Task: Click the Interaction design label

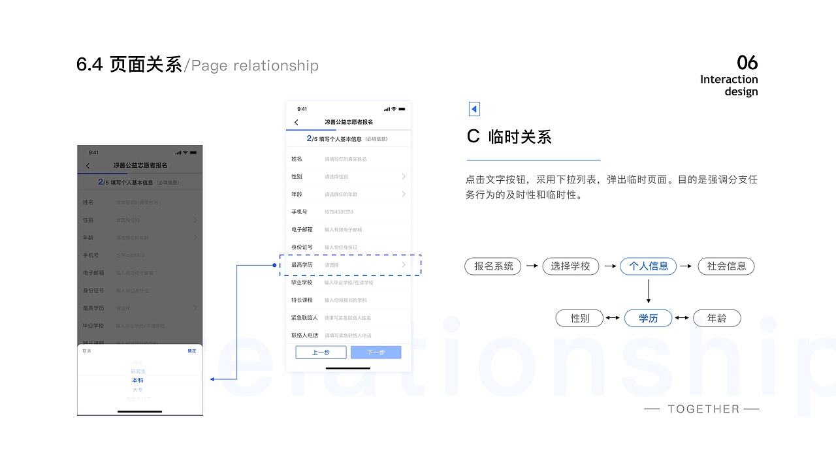Action: [729, 85]
